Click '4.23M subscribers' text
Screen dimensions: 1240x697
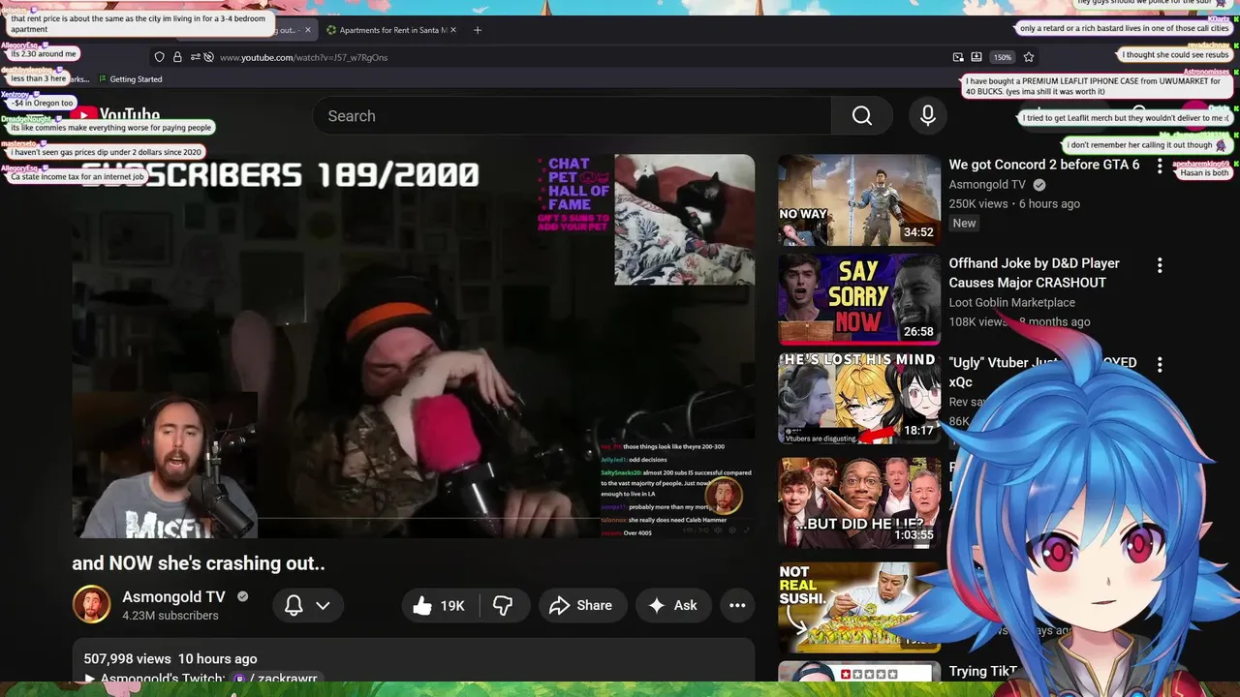(170, 616)
